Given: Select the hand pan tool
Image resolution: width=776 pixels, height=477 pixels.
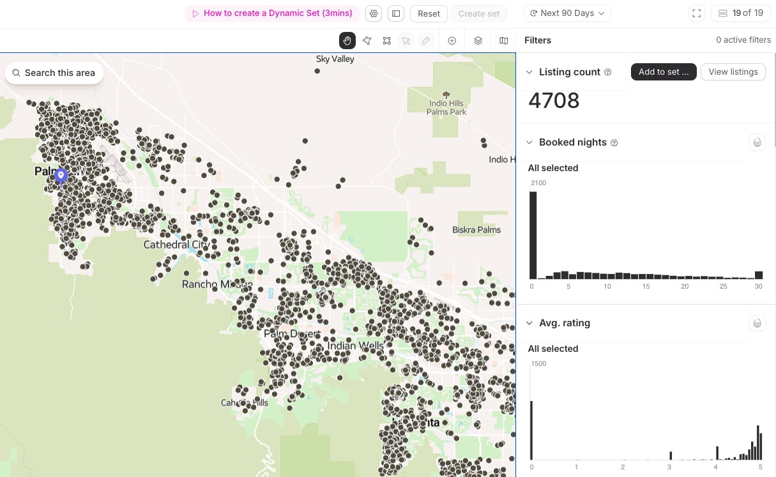Looking at the screenshot, I should (x=347, y=40).
